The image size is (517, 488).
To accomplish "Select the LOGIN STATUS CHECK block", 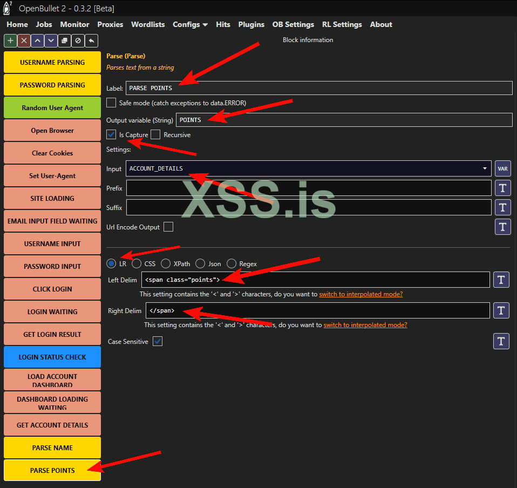I will pyautogui.click(x=52, y=357).
